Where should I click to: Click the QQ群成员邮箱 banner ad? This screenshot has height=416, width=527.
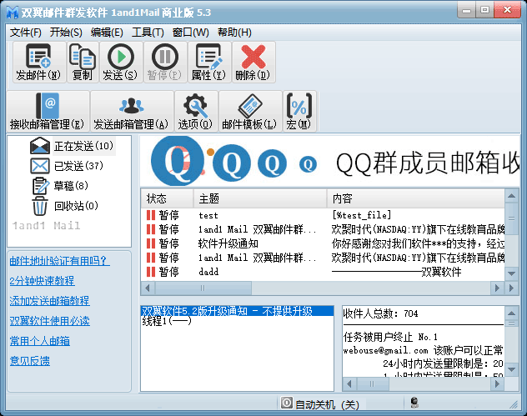pyautogui.click(x=329, y=161)
